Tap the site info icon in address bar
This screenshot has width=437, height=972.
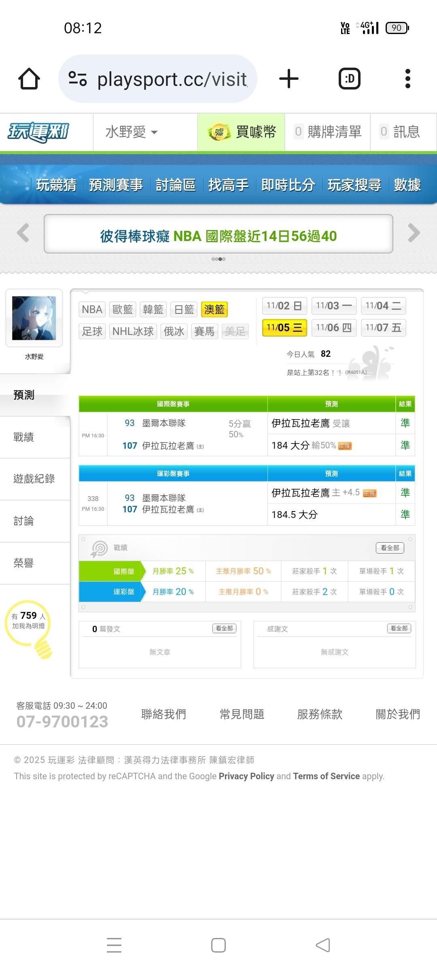tap(78, 79)
